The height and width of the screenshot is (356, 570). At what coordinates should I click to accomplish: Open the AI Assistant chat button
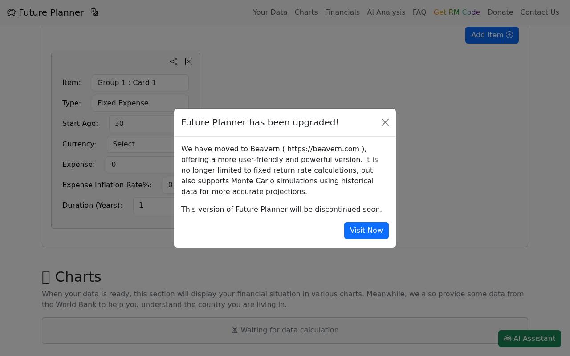529,339
